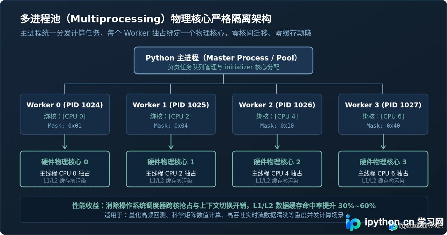Viewport: 447px width, 235px height.
Task: Select the text 负责任务队列管理与 initializer 核心分配
Action: pyautogui.click(x=223, y=67)
